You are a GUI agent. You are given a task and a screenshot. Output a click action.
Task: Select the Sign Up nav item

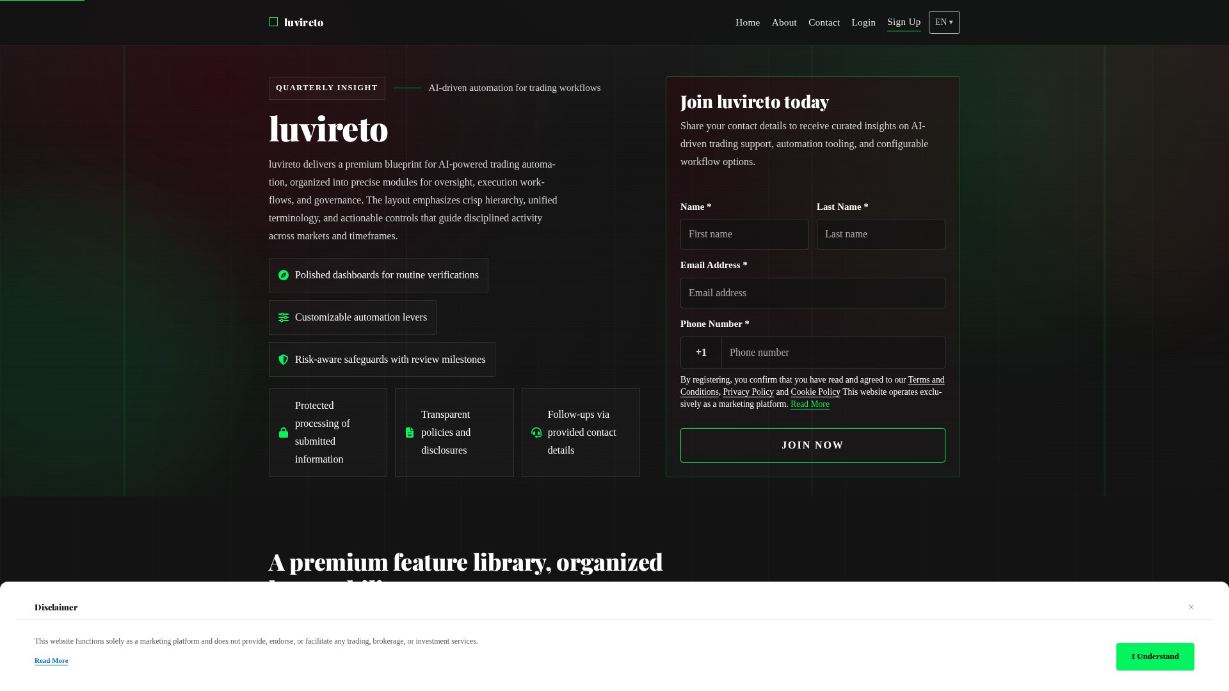tap(904, 22)
